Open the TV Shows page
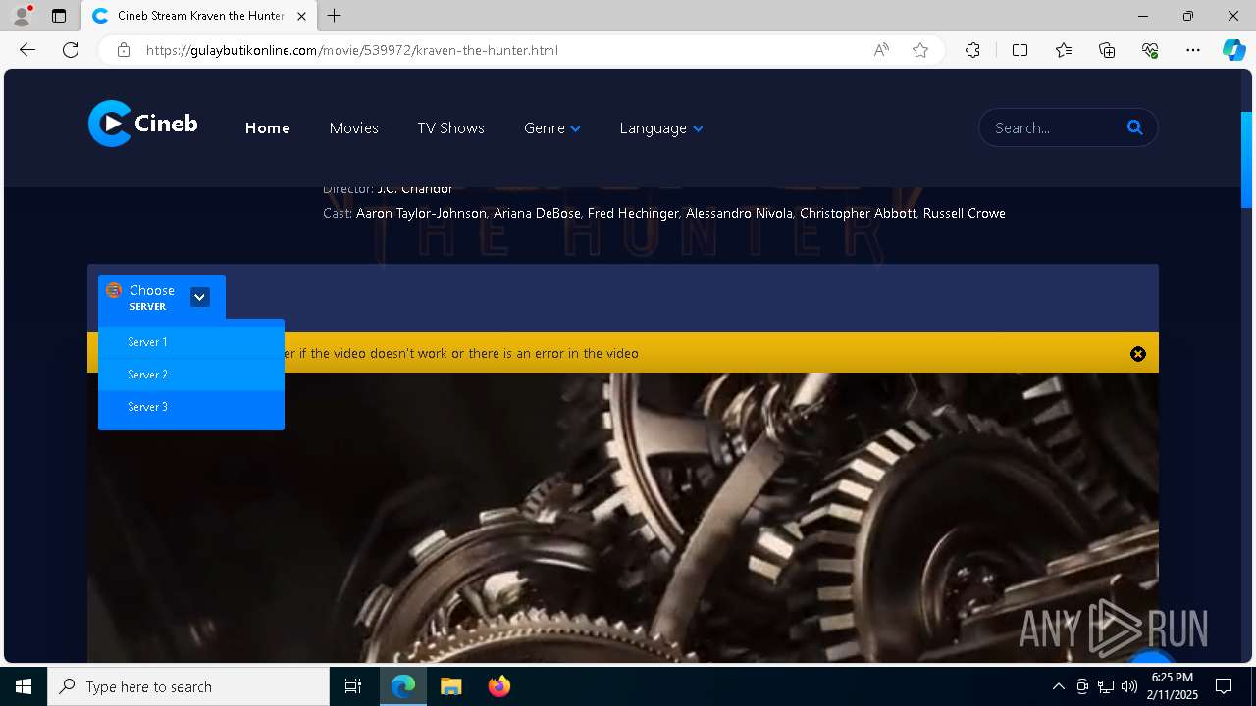This screenshot has height=706, width=1256. click(x=450, y=128)
